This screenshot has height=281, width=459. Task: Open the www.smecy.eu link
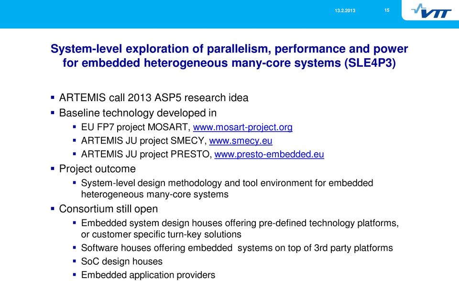click(x=240, y=141)
